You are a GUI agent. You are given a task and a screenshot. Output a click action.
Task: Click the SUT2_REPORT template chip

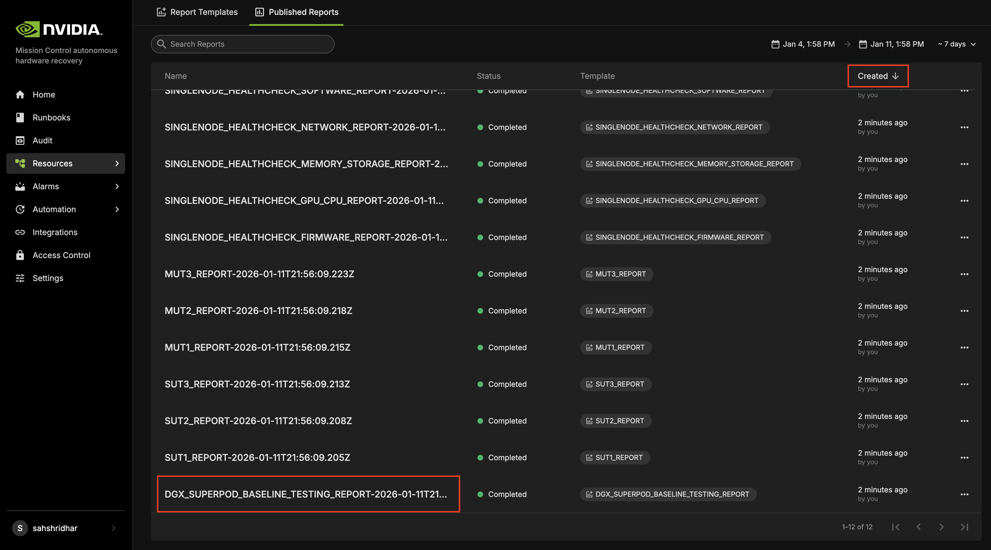[x=615, y=421]
